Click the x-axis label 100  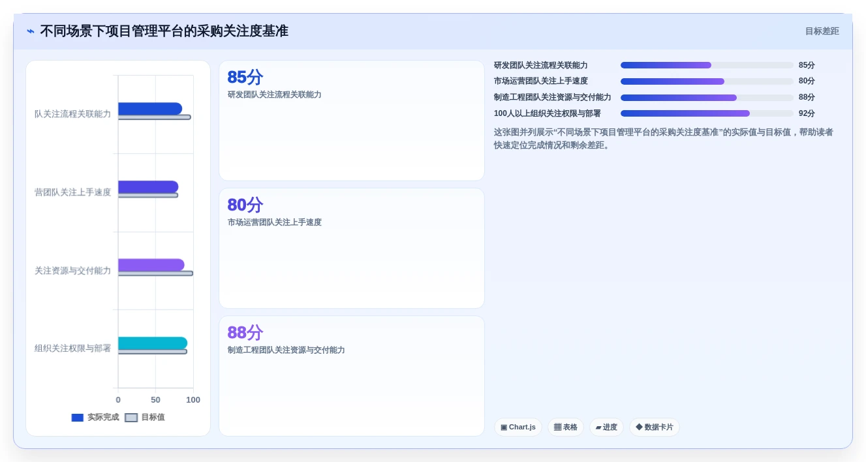click(x=193, y=400)
